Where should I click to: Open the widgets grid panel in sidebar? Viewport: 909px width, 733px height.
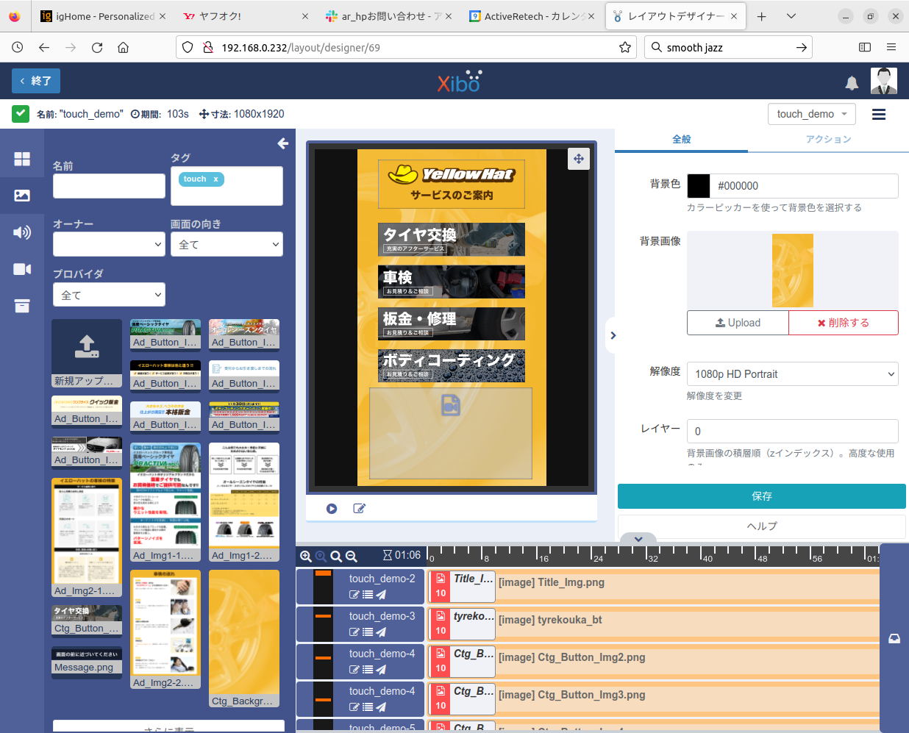22,159
